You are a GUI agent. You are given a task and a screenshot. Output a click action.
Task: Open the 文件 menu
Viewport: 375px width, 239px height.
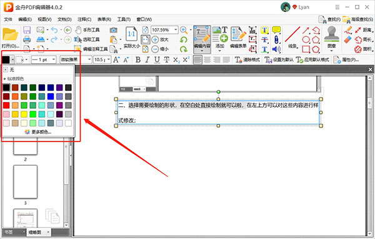point(8,19)
